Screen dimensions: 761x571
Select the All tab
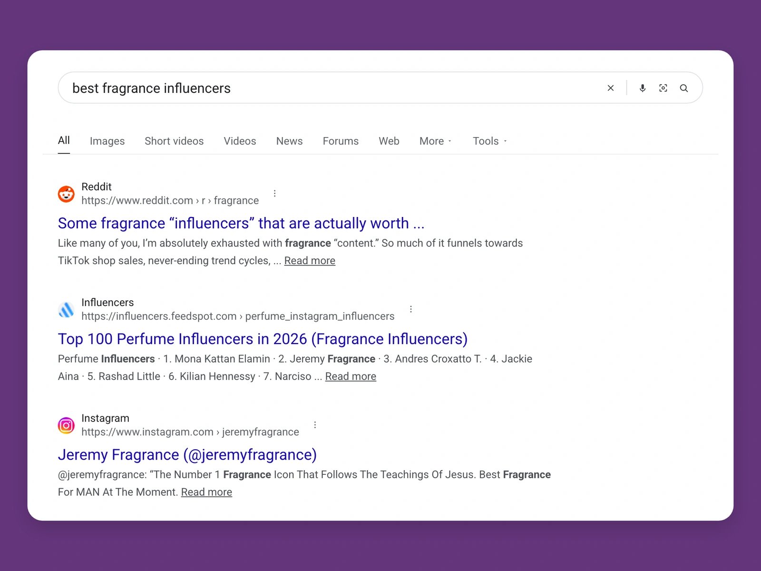tap(64, 140)
